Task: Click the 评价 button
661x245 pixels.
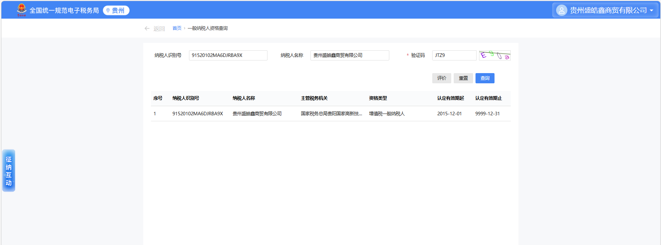Action: pyautogui.click(x=441, y=78)
